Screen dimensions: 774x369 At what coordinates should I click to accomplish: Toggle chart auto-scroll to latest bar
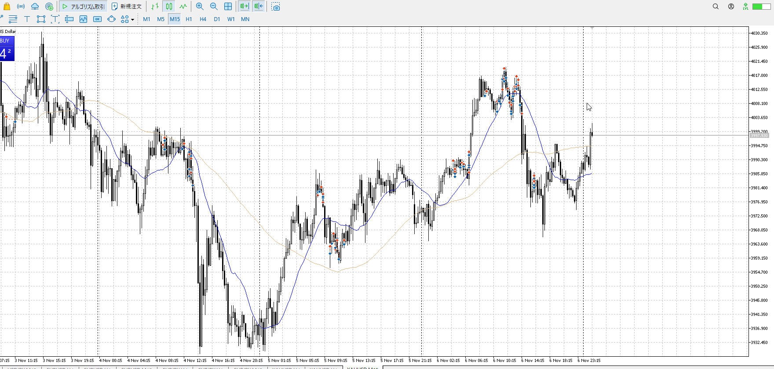pyautogui.click(x=245, y=7)
